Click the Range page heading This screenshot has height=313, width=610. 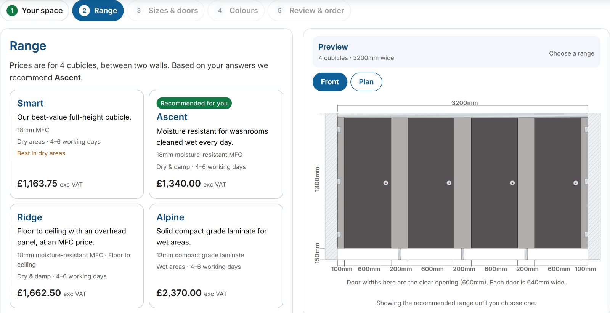coord(28,46)
